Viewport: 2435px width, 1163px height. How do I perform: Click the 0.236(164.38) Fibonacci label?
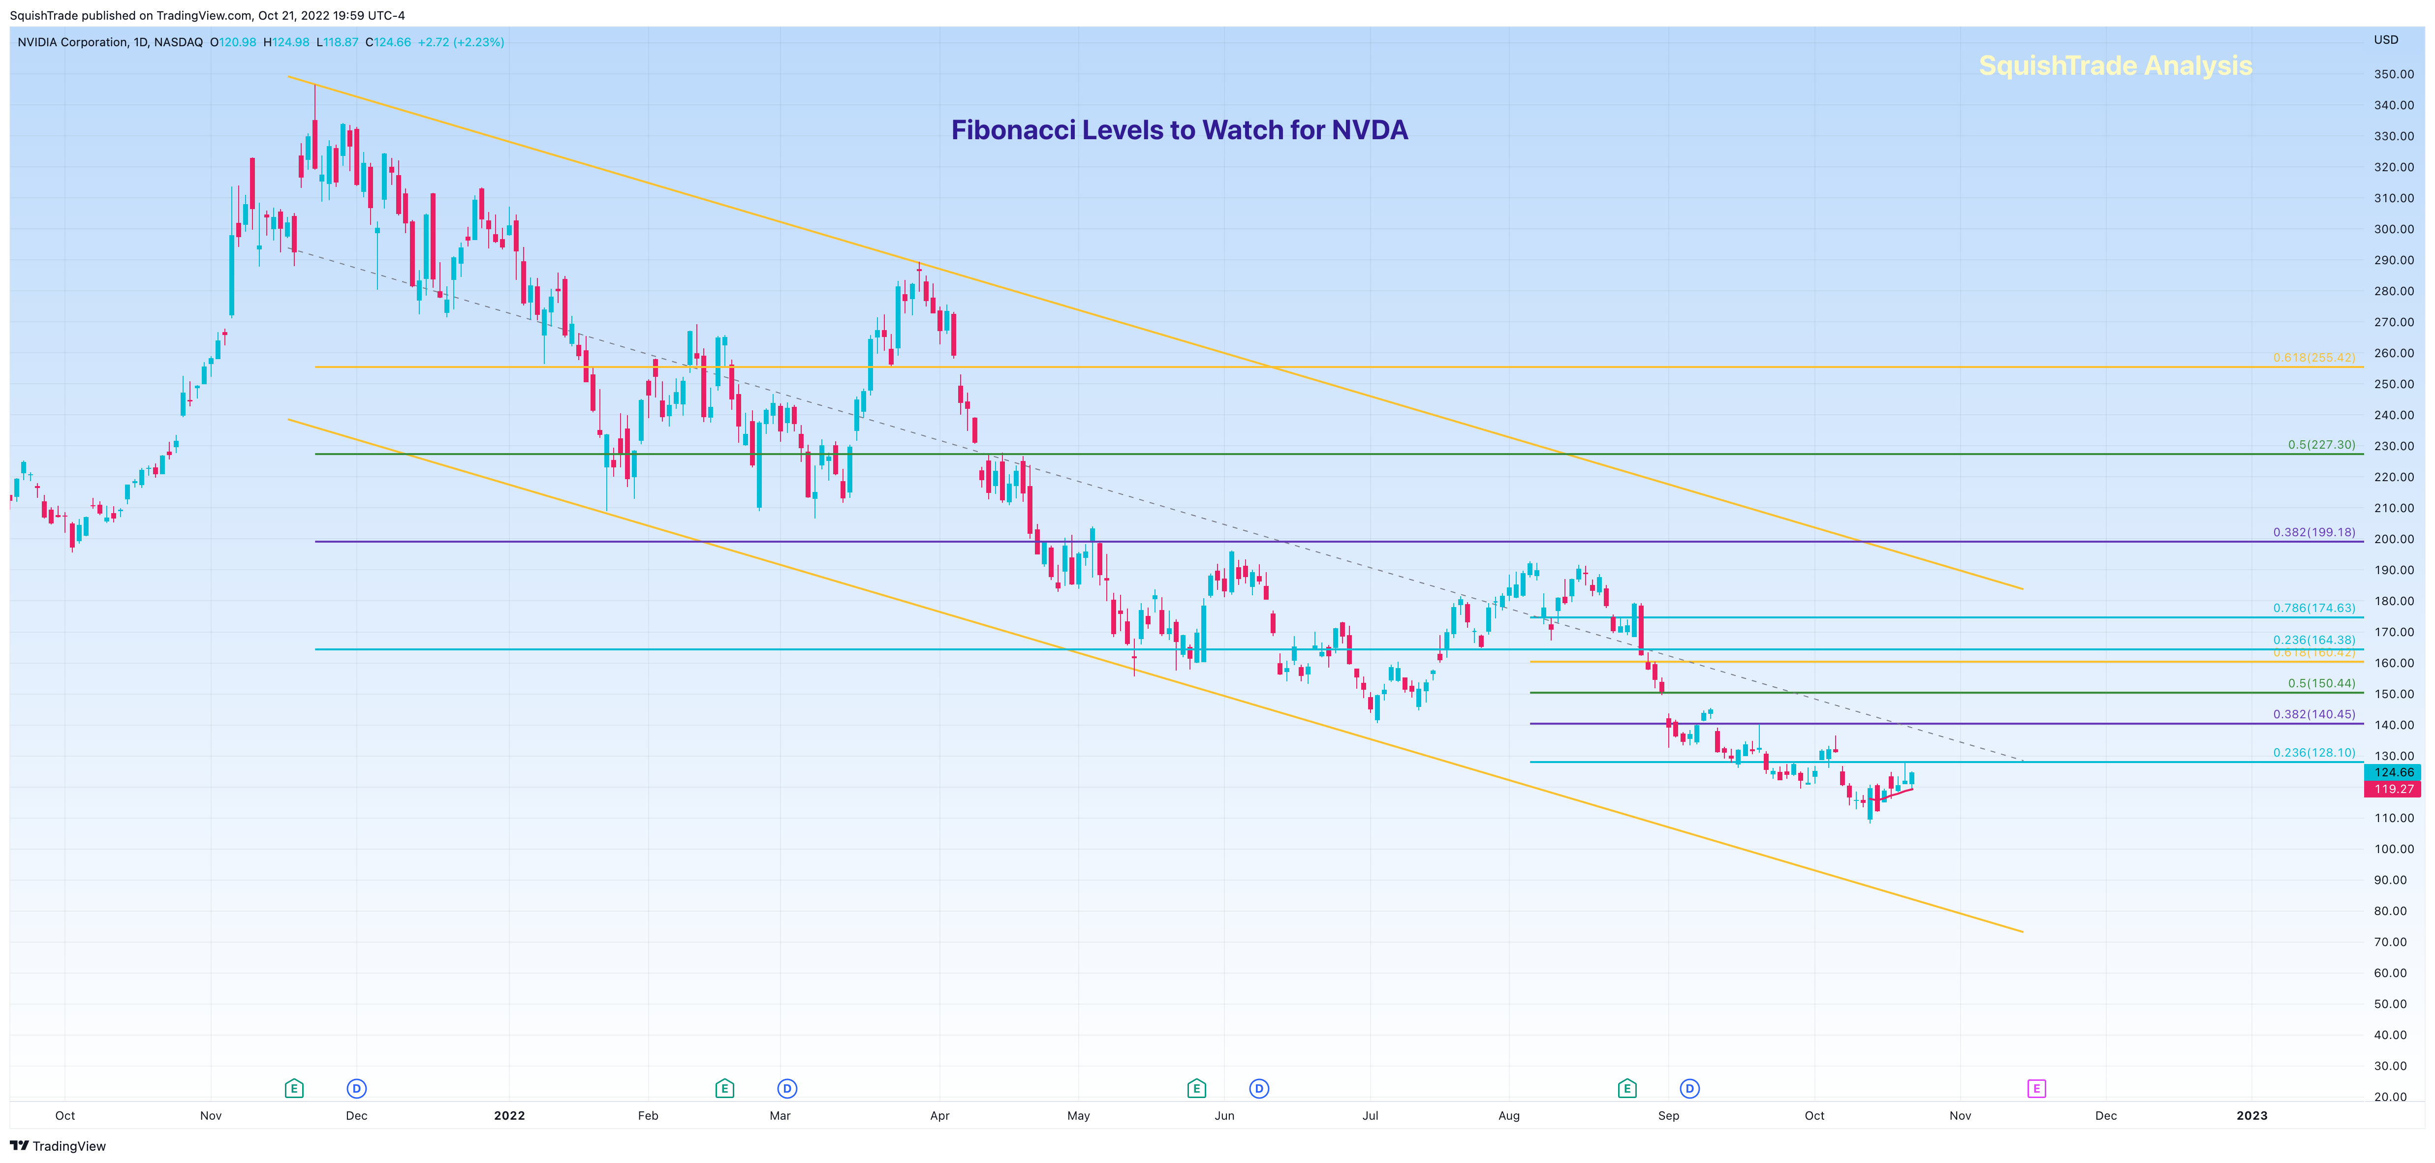tap(2314, 640)
